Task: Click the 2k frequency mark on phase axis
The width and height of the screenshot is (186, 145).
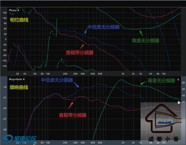Action: (123, 74)
